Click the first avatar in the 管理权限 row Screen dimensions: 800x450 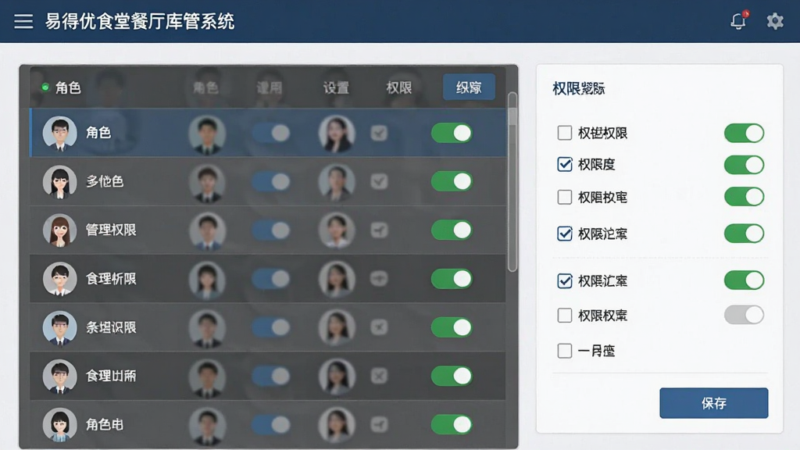[x=59, y=230]
